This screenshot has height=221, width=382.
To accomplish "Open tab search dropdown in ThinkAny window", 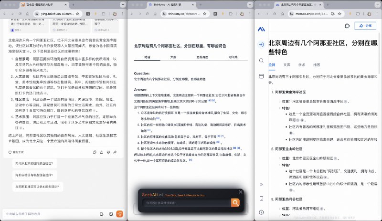I will tap(250, 5).
